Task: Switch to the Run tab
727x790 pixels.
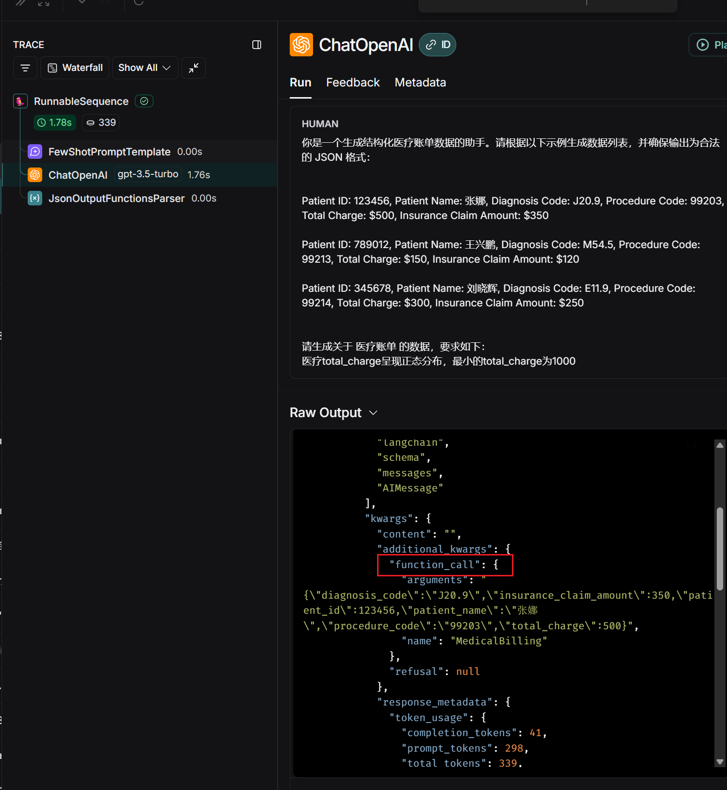Action: [300, 83]
